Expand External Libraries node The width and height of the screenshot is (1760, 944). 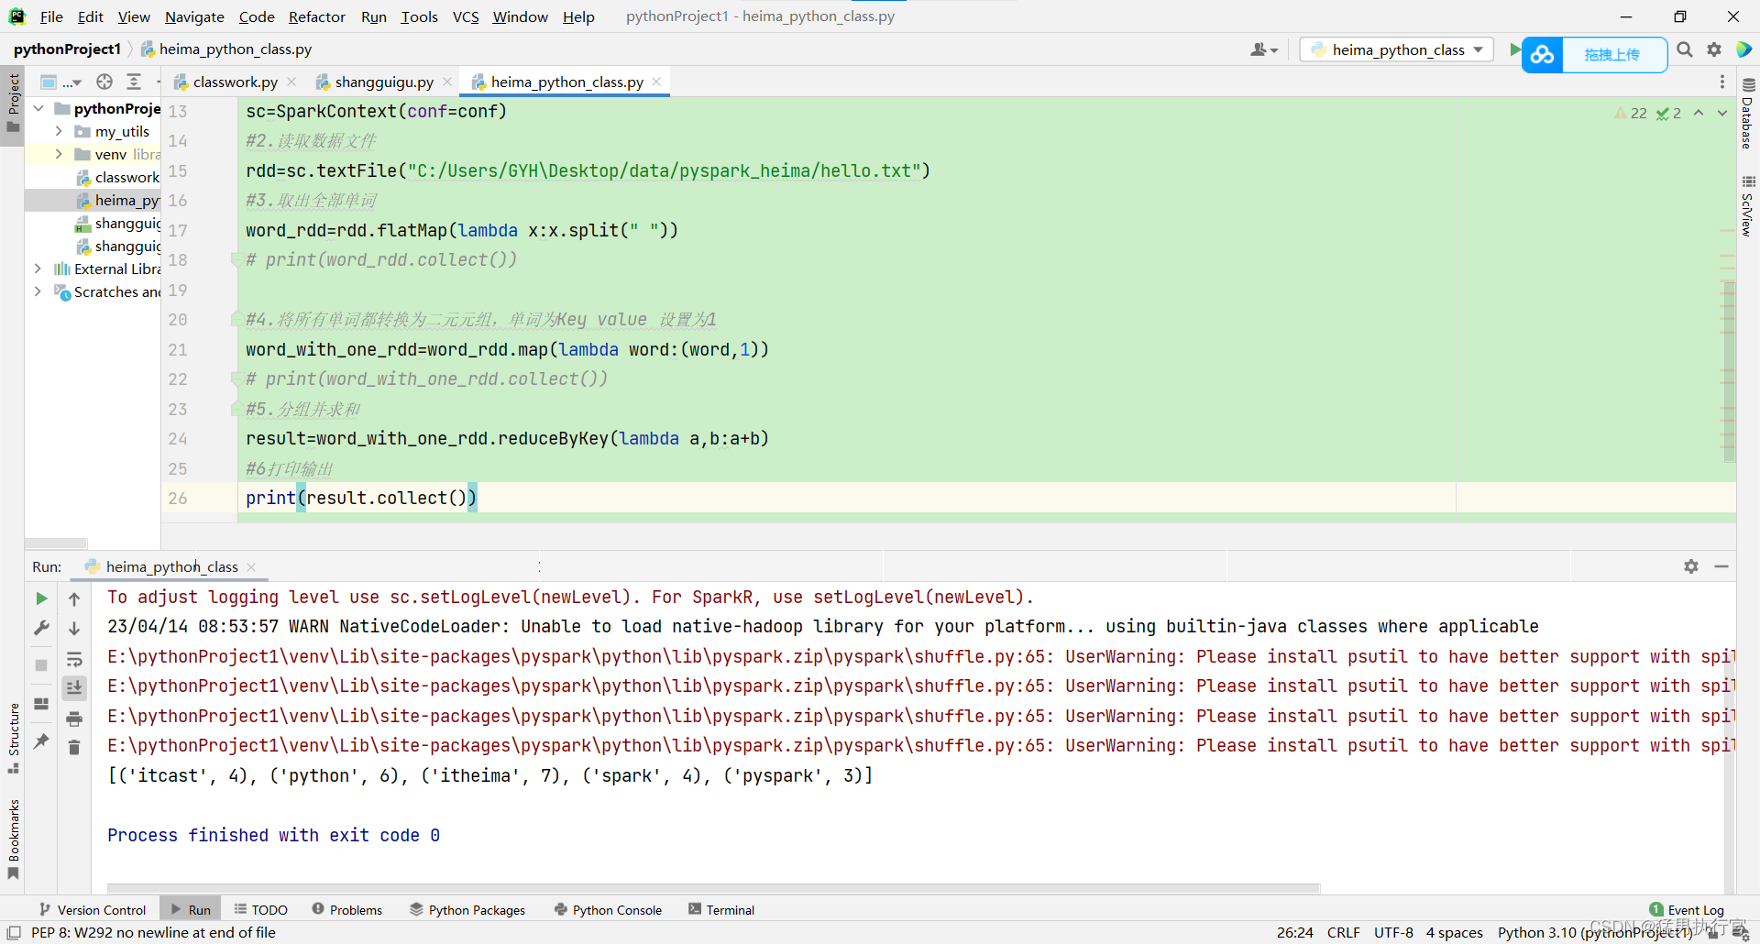[38, 269]
